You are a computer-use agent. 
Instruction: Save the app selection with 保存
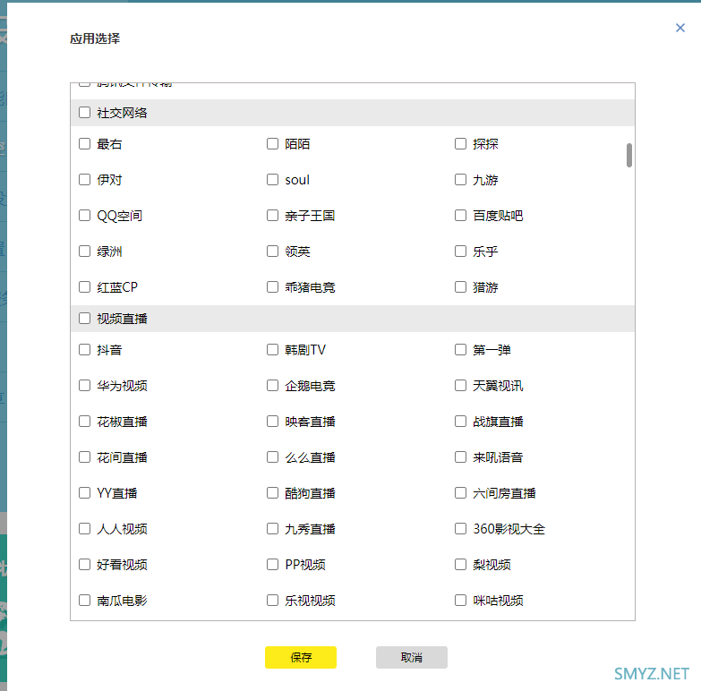(x=301, y=657)
